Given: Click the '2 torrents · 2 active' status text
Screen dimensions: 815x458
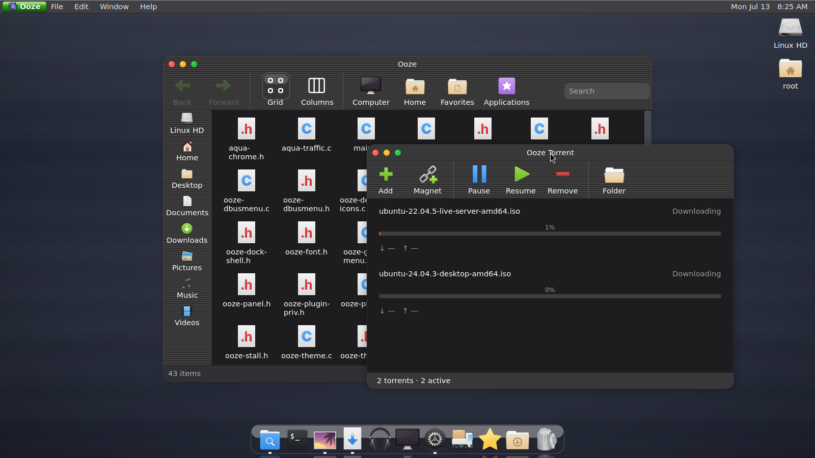Looking at the screenshot, I should (414, 381).
